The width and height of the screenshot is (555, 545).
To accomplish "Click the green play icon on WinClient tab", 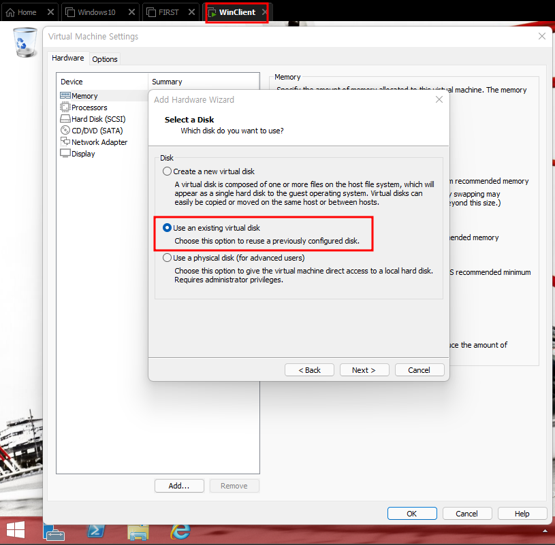I will click(x=214, y=12).
